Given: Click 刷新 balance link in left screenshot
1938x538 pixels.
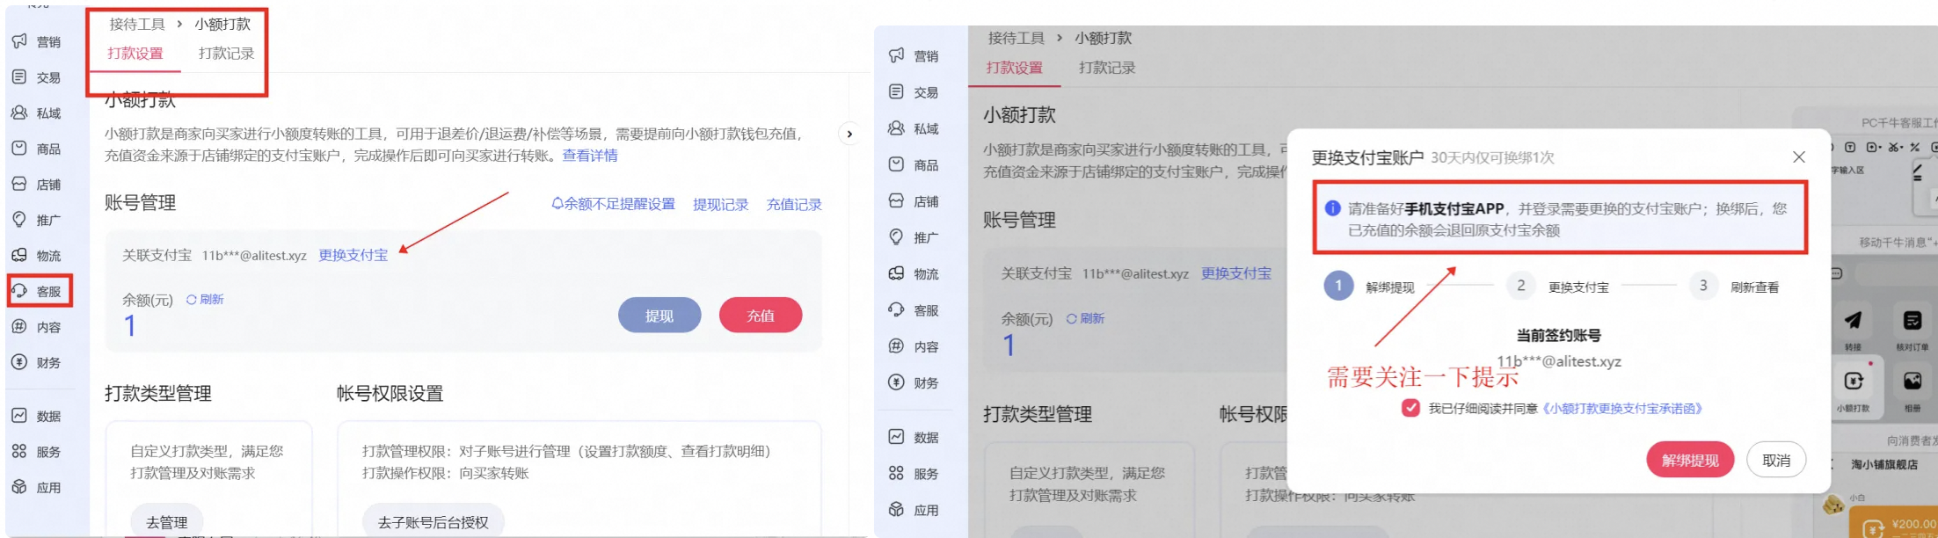Looking at the screenshot, I should pyautogui.click(x=205, y=300).
